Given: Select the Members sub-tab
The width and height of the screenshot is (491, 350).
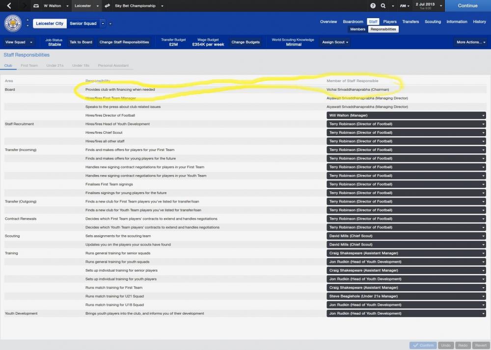Looking at the screenshot, I should click(357, 29).
